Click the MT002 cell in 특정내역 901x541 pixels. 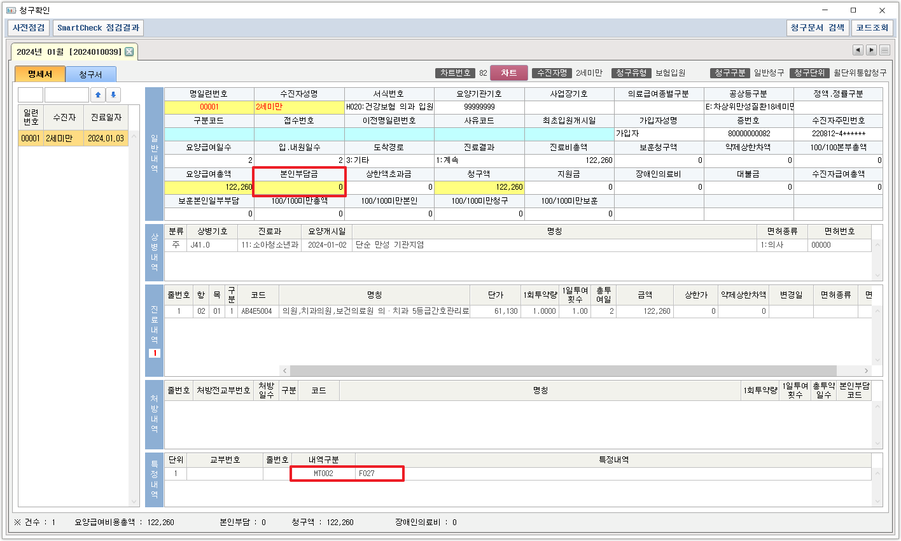(323, 474)
